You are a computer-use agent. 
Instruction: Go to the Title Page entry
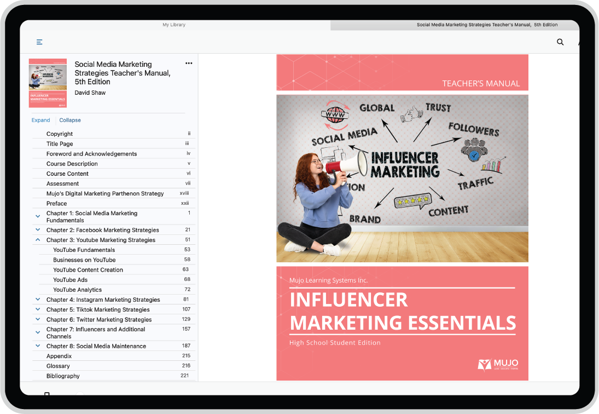(60, 143)
